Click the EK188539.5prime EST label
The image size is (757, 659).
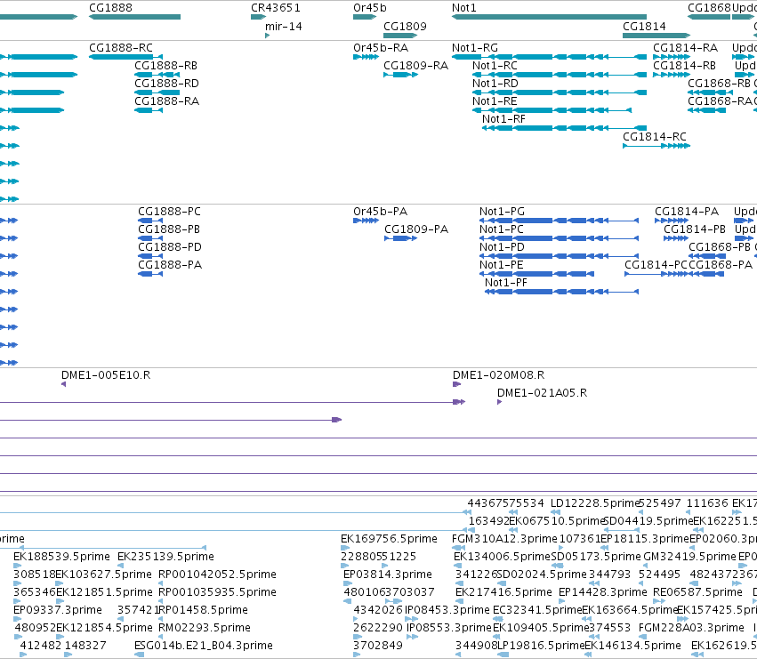click(61, 557)
